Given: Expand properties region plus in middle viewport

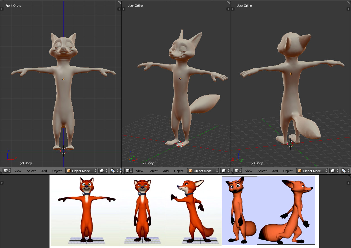Looking at the screenshot, I should coord(228,9).
